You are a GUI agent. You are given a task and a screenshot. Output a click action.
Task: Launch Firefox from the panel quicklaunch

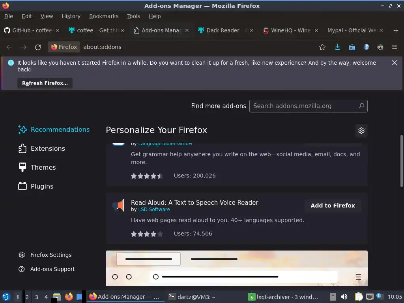click(69, 297)
